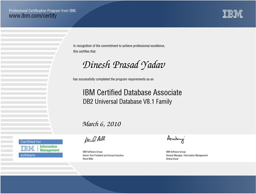Click the 'software' label on the badge
Image resolution: width=256 pixels, height=194 pixels.
click(x=28, y=155)
